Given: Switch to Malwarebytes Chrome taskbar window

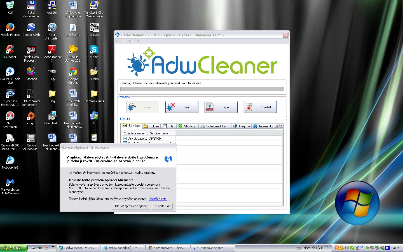Looking at the screenshot, I should click(x=168, y=248).
